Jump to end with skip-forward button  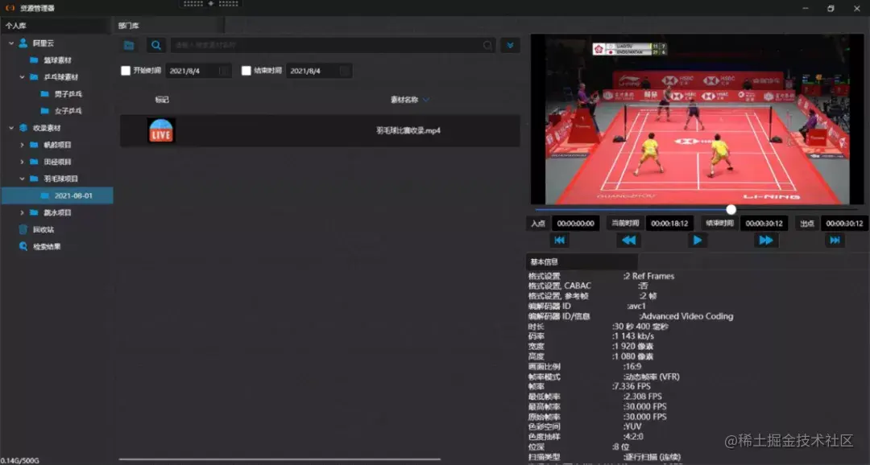tap(835, 240)
